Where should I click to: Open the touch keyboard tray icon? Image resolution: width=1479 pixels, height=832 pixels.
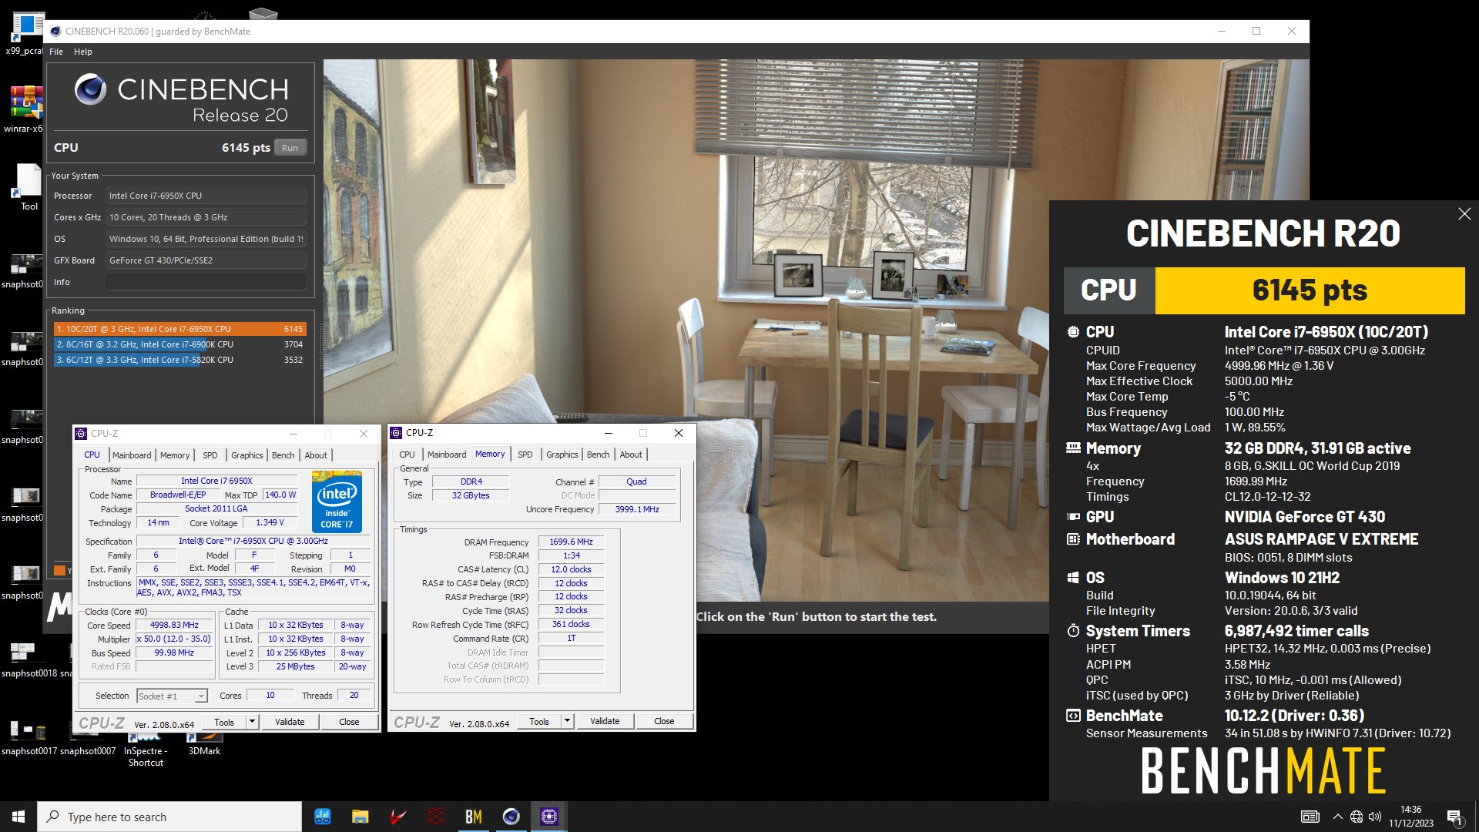[x=1310, y=817]
